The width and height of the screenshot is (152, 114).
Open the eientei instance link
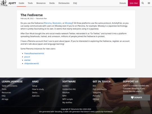27,60
